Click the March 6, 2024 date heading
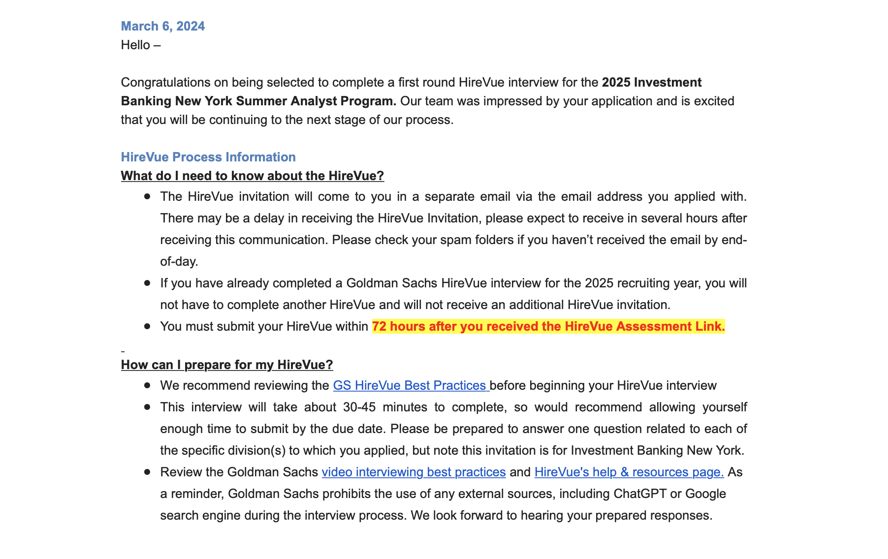This screenshot has height=559, width=888. [163, 26]
